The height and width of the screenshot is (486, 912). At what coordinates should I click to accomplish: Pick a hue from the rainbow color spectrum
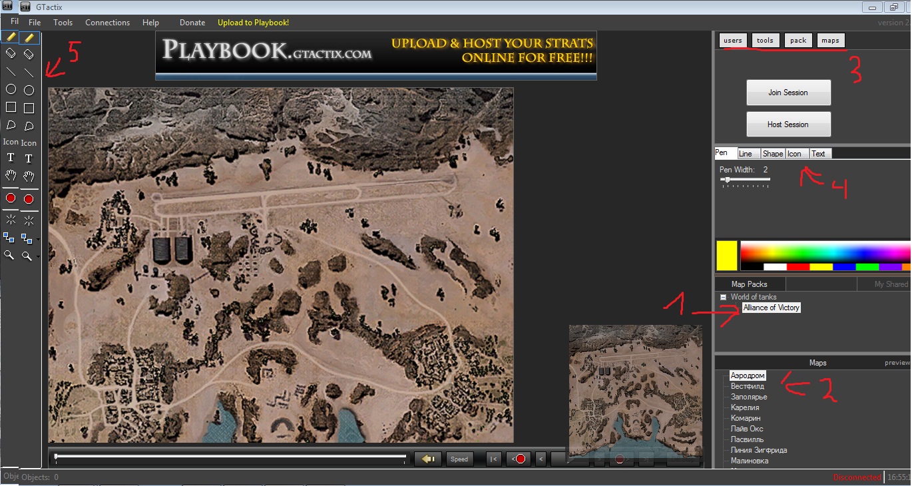point(825,252)
